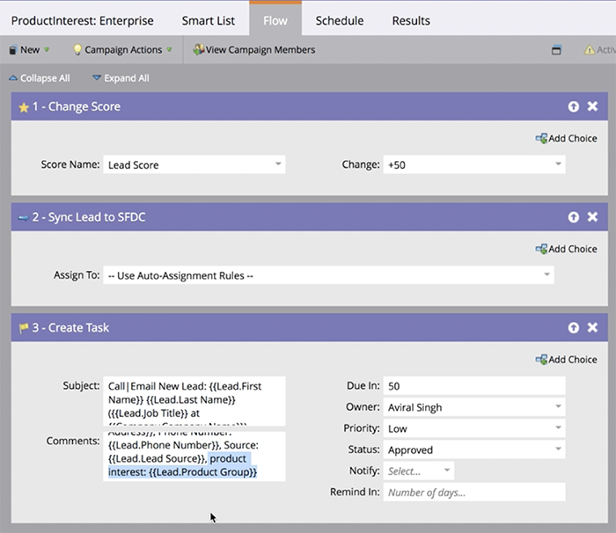Screen dimensions: 616x533
Task: Add Choice to Sync Lead to SFDC step
Action: [566, 249]
